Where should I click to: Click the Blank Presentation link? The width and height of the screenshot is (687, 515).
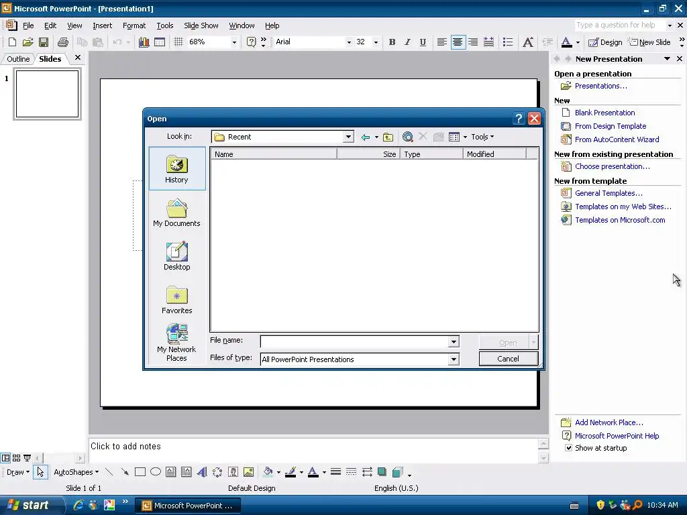[x=604, y=113]
